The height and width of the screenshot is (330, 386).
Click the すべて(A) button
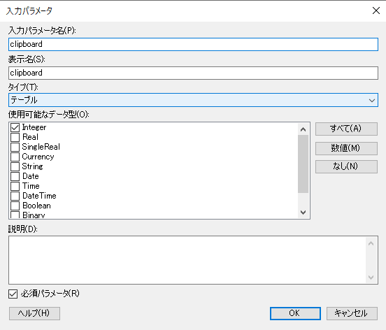point(346,129)
